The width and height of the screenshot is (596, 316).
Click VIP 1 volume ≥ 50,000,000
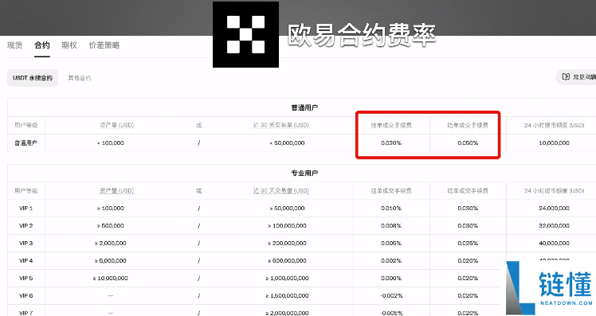point(287,209)
